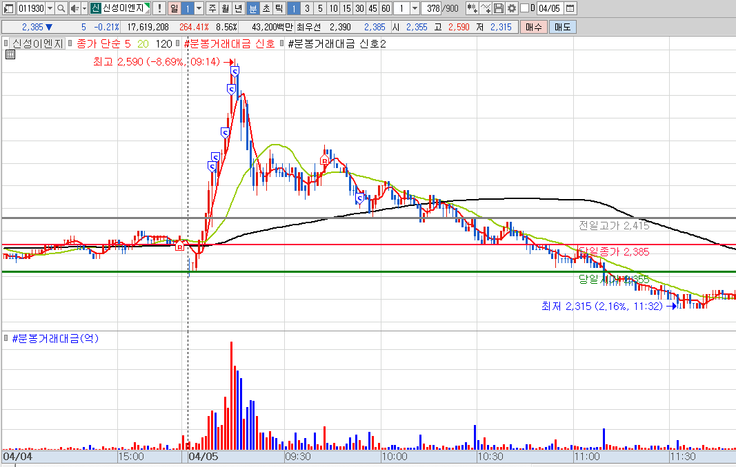Open the dropdown next to 일 1 period
The width and height of the screenshot is (736, 467).
(x=199, y=8)
